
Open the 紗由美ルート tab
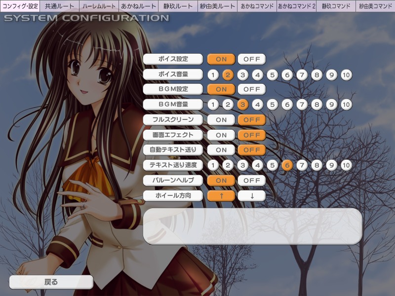218,6
